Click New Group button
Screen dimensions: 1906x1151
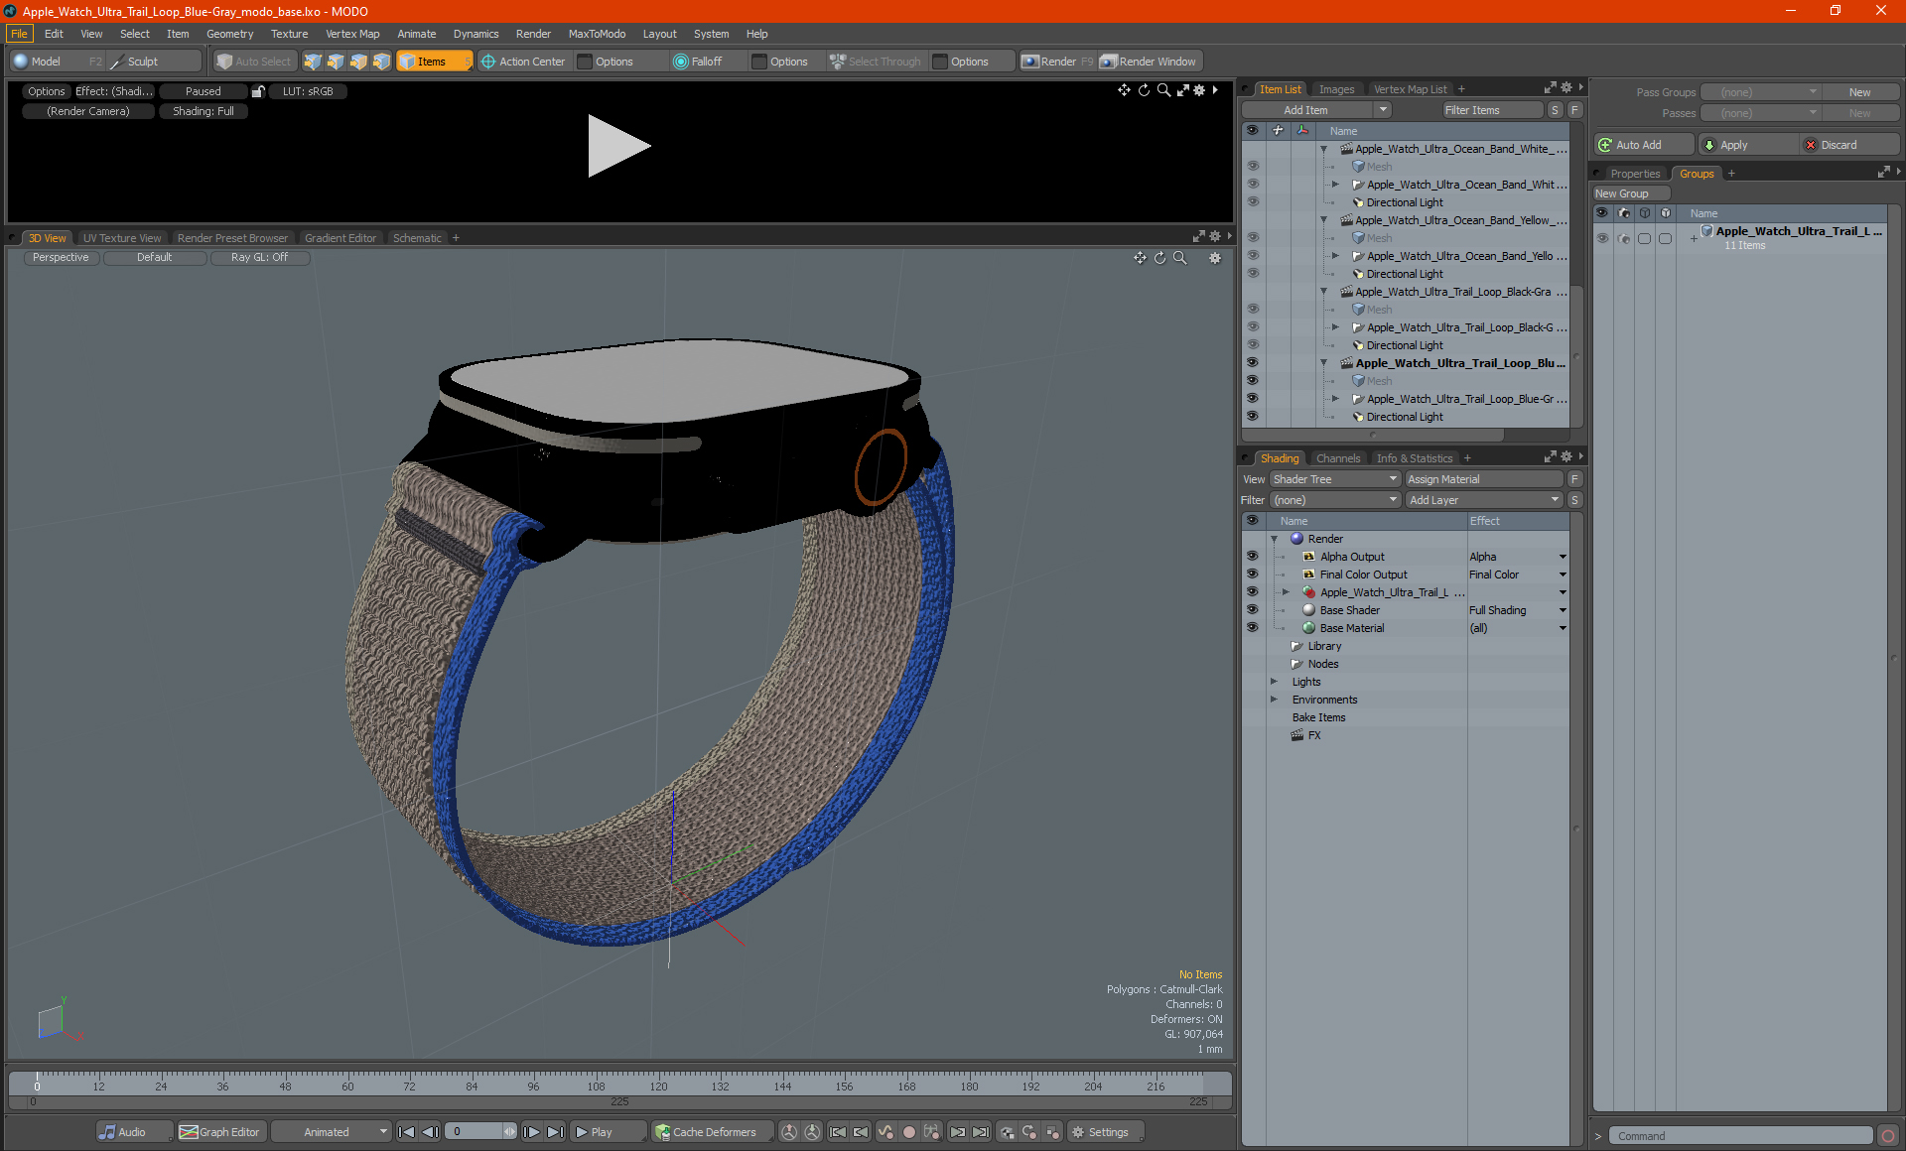[1630, 193]
